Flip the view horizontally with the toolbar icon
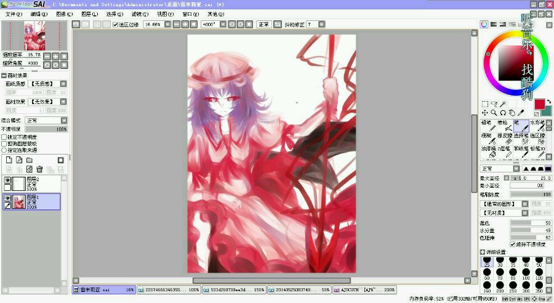Screen dimensions: 554x303 pos(278,25)
